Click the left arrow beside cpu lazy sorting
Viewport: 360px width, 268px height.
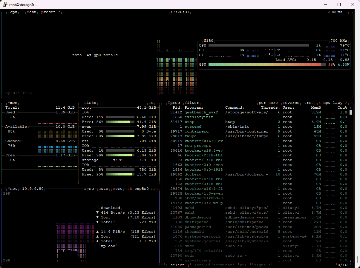tap(320, 103)
